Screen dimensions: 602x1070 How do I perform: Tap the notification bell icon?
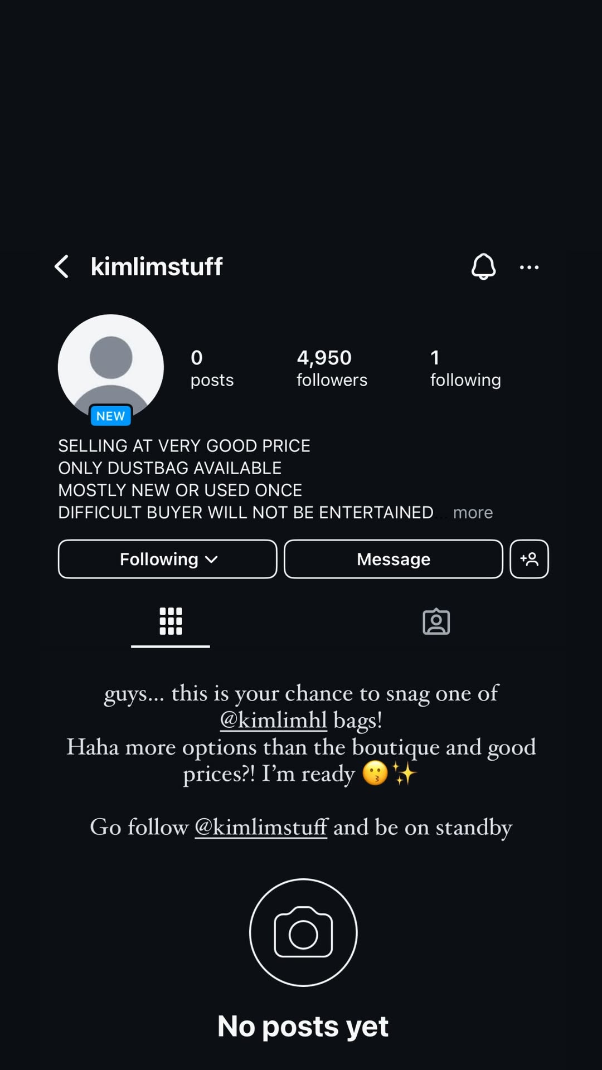[x=483, y=266]
